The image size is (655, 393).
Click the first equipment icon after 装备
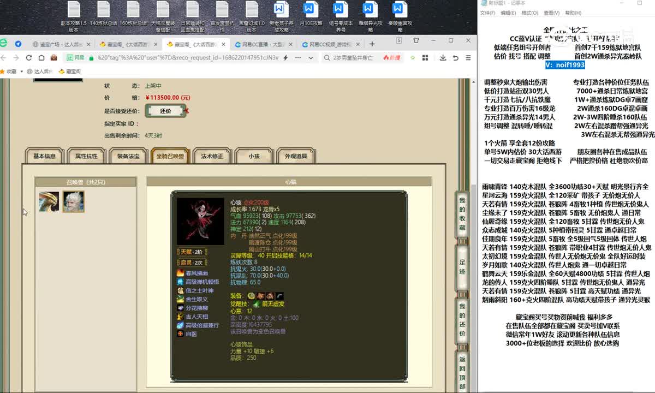pos(251,295)
